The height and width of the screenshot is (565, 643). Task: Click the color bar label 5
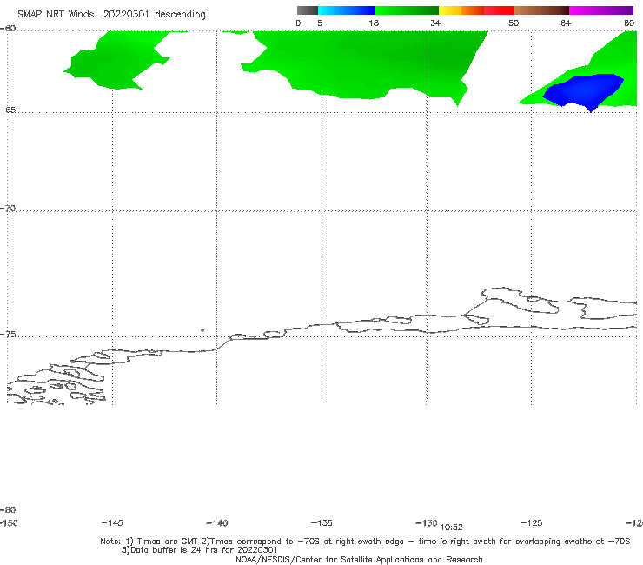pyautogui.click(x=320, y=23)
